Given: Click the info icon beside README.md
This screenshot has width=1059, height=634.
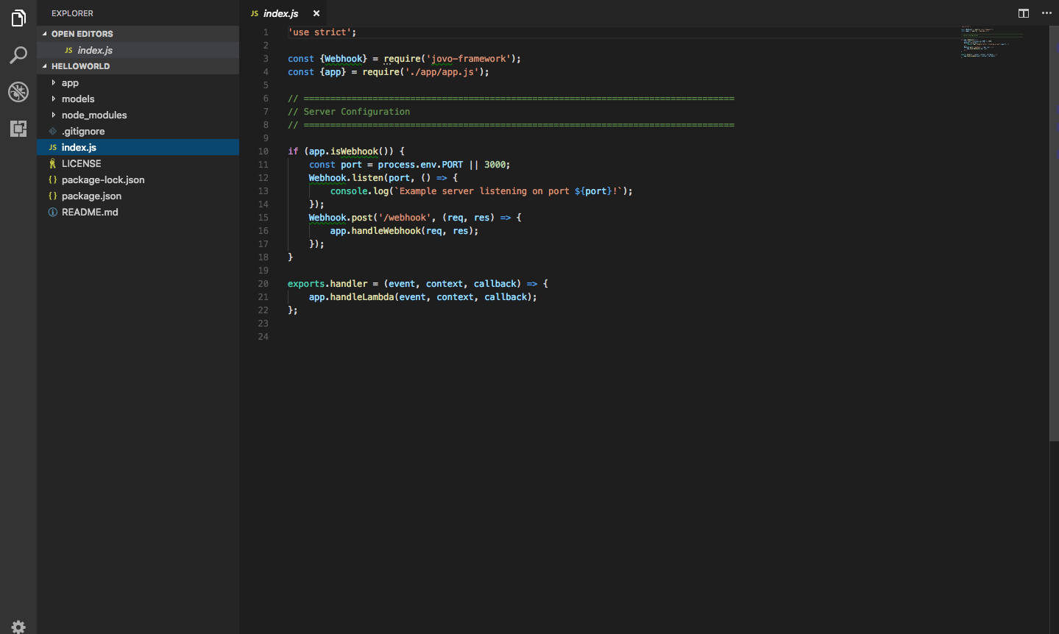Looking at the screenshot, I should coord(52,212).
